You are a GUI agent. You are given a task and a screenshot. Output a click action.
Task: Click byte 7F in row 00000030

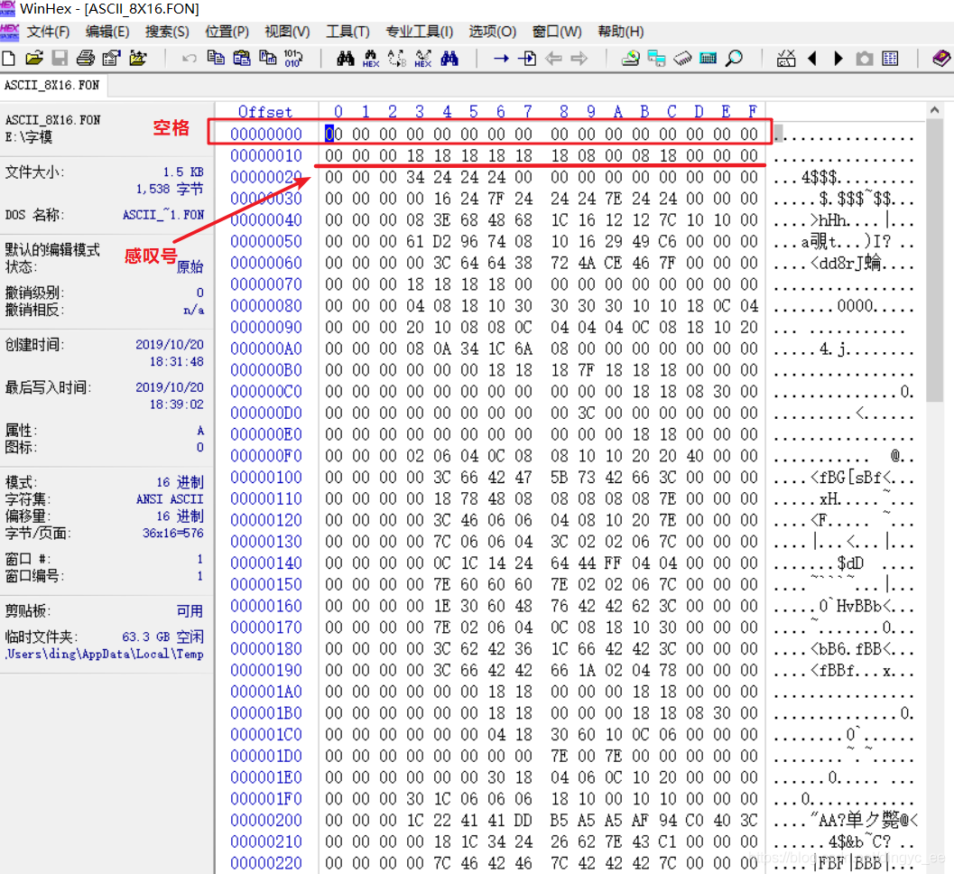[496, 199]
